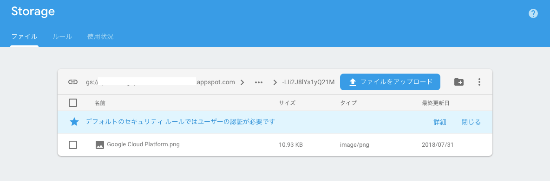Image resolution: width=550 pixels, height=181 pixels.
Task: Switch to the ルール tab
Action: (x=62, y=37)
